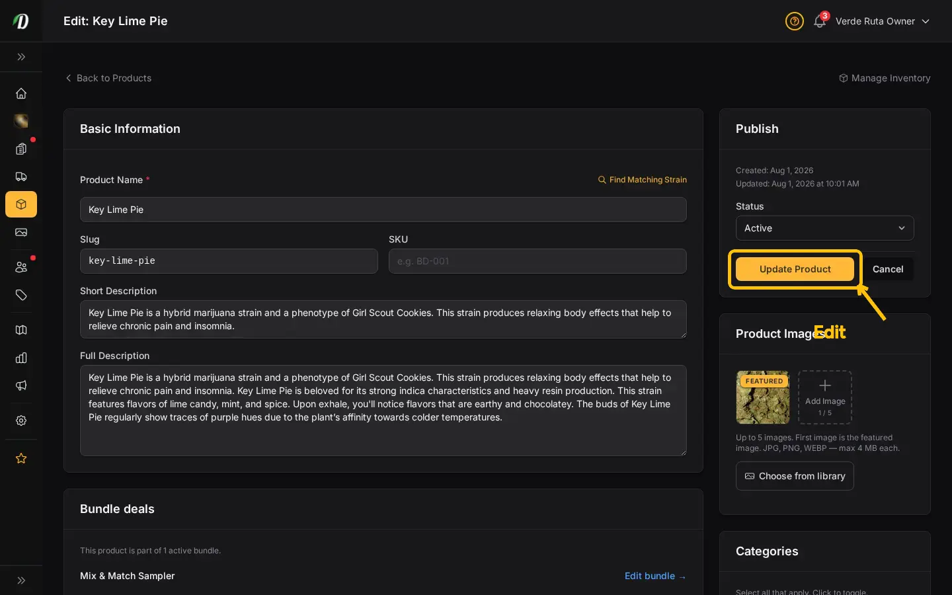Focus the SKU input field
952x595 pixels.
click(537, 261)
